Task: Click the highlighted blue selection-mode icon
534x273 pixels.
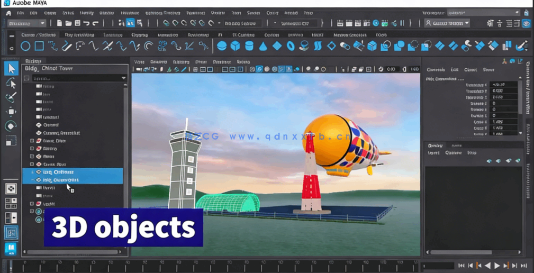Action: (x=130, y=23)
